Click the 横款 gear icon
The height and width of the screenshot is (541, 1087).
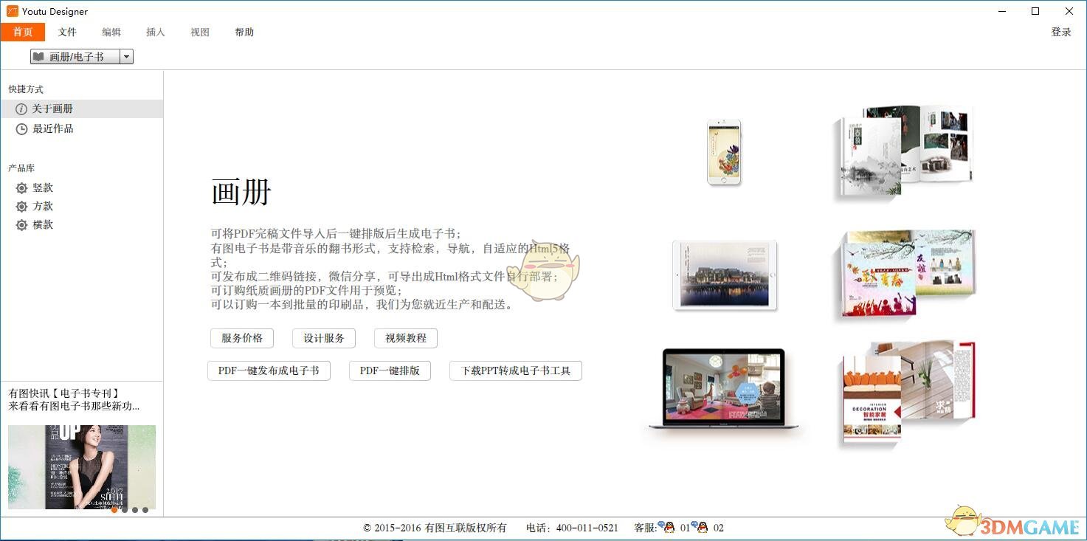coord(22,224)
